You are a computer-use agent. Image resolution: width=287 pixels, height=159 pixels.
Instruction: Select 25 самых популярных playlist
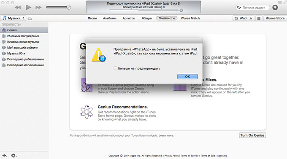24,36
